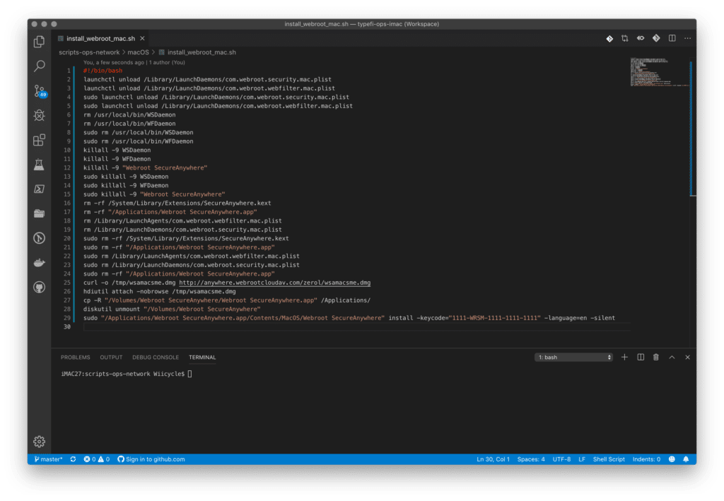The height and width of the screenshot is (501, 724).
Task: Synchronize changes in the status bar
Action: point(73,459)
